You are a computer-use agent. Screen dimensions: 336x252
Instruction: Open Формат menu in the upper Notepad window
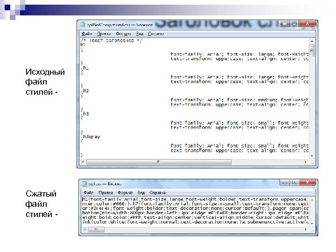click(x=123, y=34)
